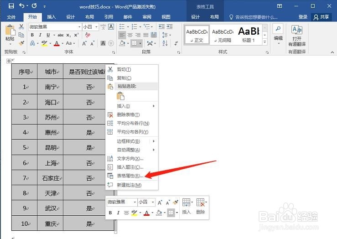
Task: Click the Save icon in title bar
Action: pos(11,6)
